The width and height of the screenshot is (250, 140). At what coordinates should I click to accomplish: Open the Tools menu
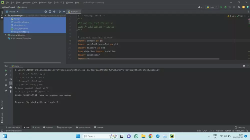pos(56,2)
